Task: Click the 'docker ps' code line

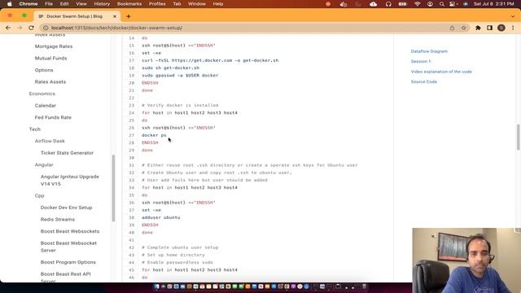Action: pos(154,135)
